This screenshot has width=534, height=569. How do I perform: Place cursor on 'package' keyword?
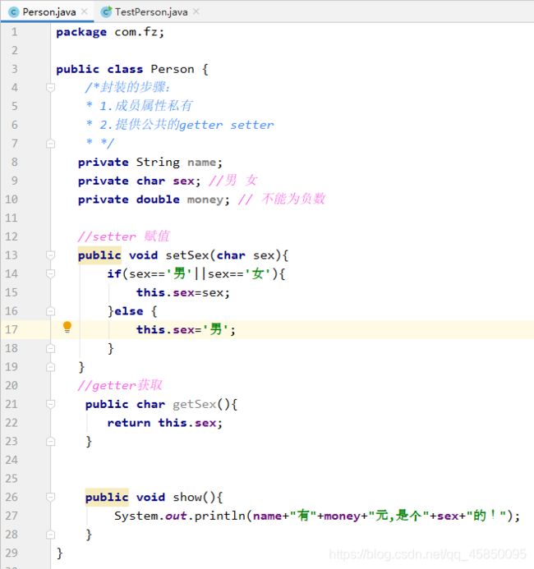(81, 32)
